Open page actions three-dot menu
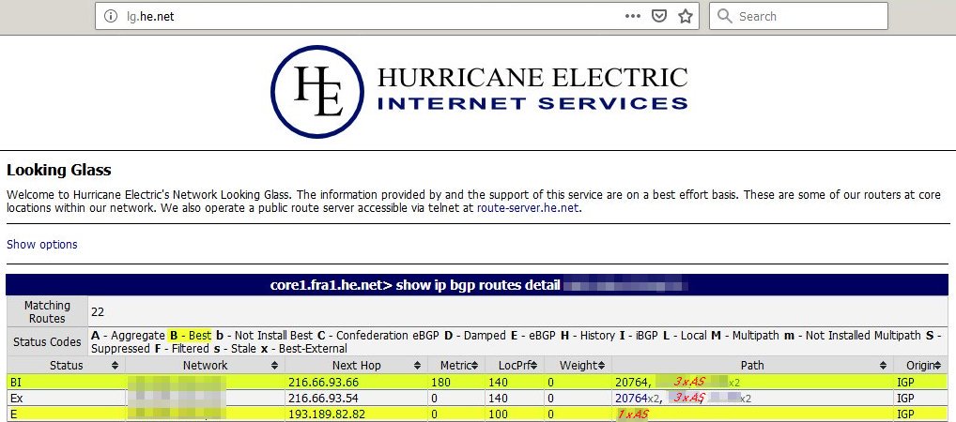 tap(633, 17)
